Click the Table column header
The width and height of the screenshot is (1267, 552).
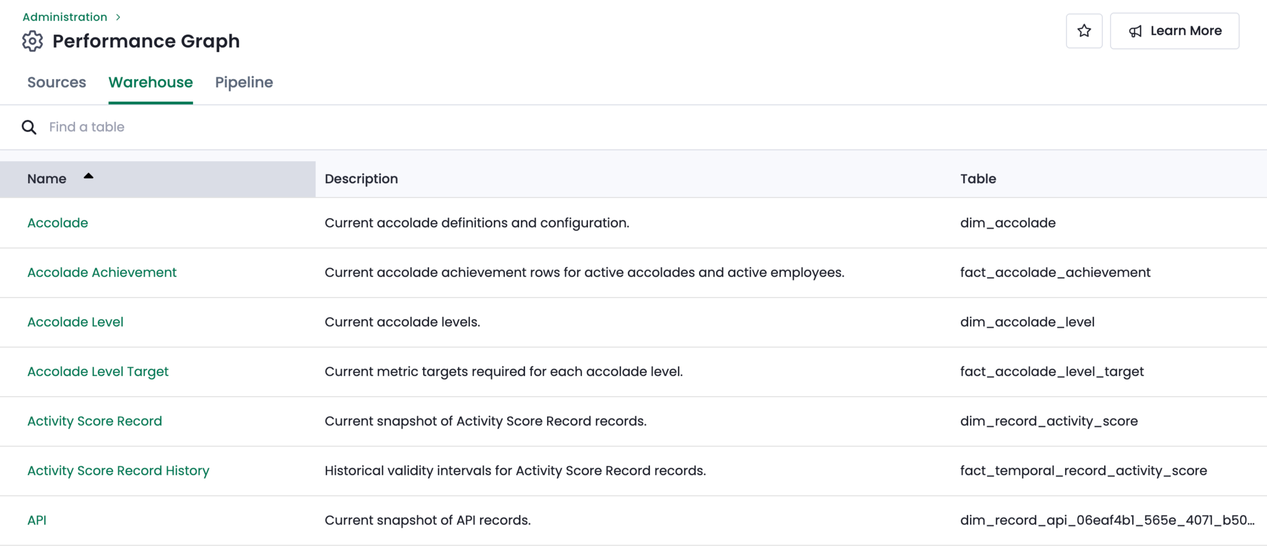click(x=978, y=179)
